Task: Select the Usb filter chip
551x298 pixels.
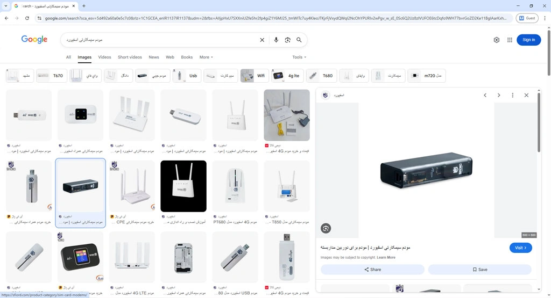Action: 187,76
